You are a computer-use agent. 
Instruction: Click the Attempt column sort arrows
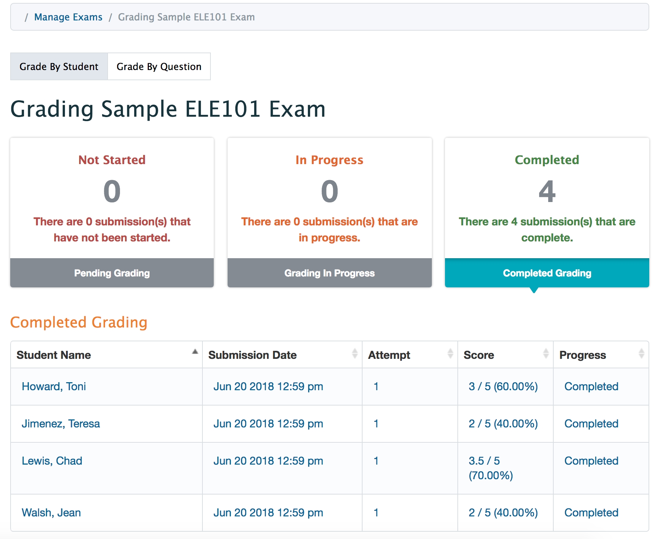tap(450, 353)
